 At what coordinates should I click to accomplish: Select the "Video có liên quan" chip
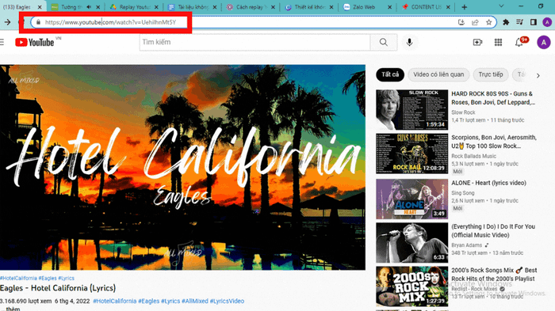click(x=438, y=74)
